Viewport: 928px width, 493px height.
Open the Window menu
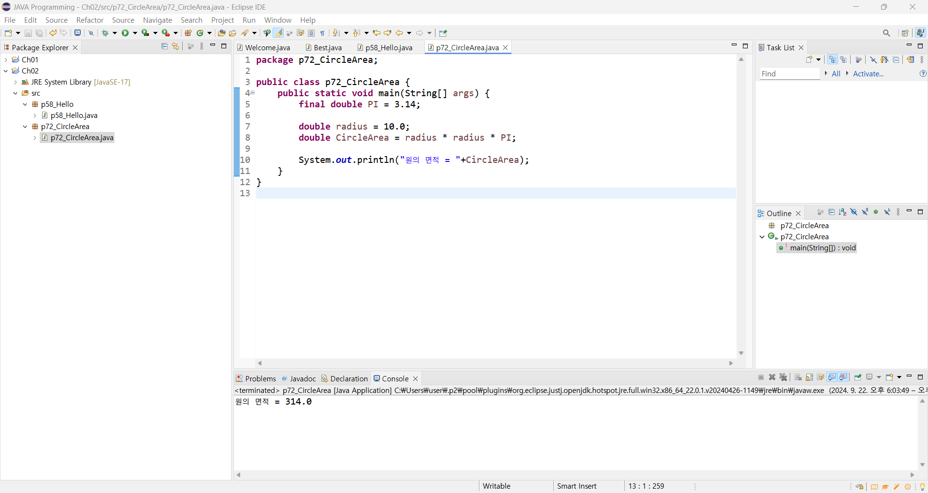point(278,20)
